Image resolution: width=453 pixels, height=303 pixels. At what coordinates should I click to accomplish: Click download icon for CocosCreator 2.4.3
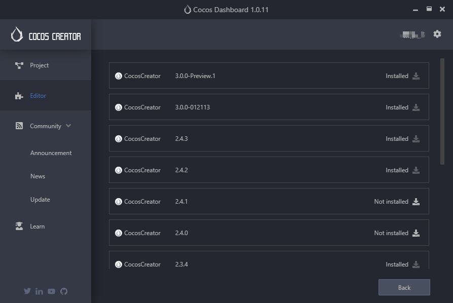[416, 139]
